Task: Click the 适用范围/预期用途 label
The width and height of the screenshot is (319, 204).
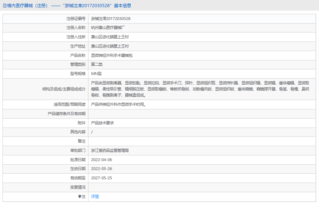Action: (69, 105)
